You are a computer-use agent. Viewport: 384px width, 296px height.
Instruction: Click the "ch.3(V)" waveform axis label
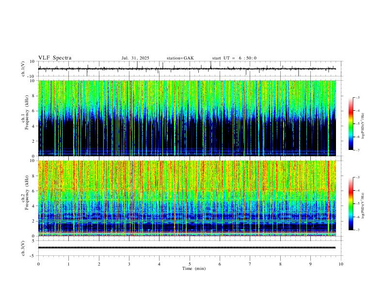[23, 249]
